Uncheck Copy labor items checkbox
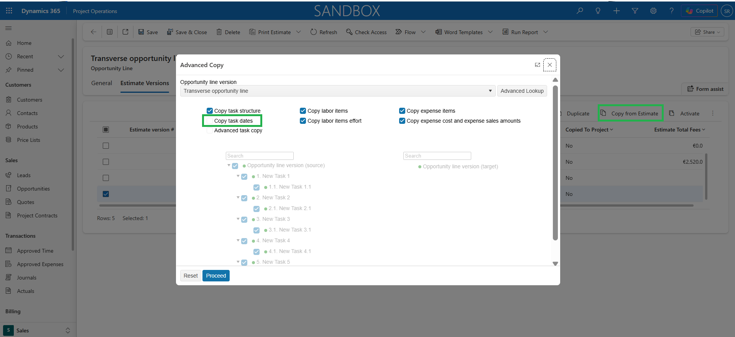 click(303, 111)
